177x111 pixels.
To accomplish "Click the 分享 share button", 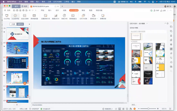I will pos(163,11).
